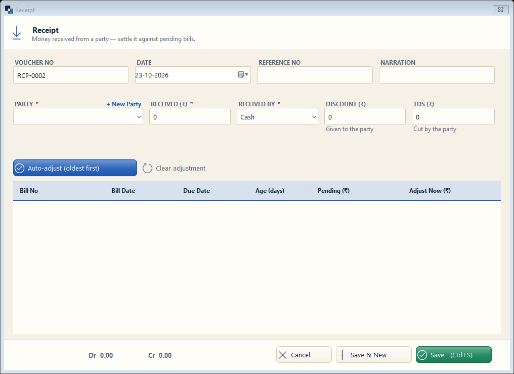
Task: Click the Received (₹) amount field
Action: (x=190, y=117)
